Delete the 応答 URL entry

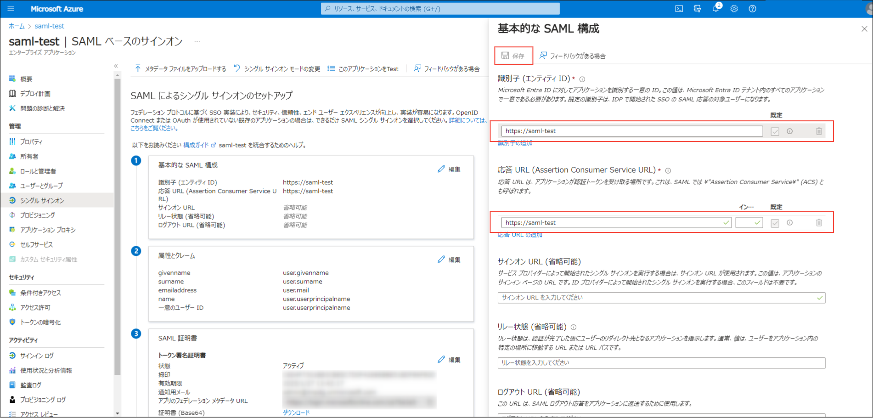pos(819,223)
